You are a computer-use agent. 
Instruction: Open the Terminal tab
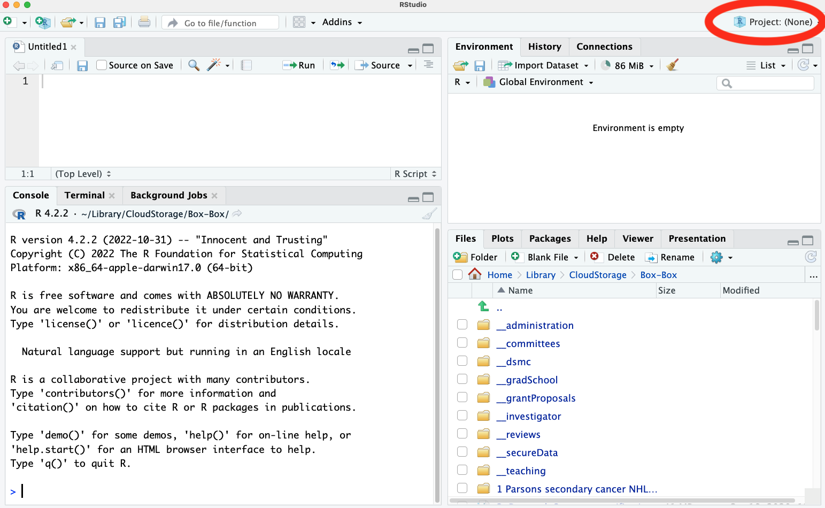(x=84, y=196)
